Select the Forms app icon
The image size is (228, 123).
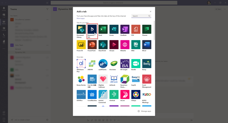click(114, 29)
